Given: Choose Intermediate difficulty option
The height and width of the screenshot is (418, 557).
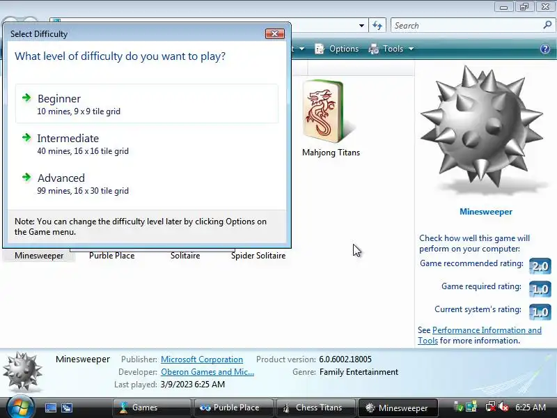Looking at the screenshot, I should click(x=147, y=144).
